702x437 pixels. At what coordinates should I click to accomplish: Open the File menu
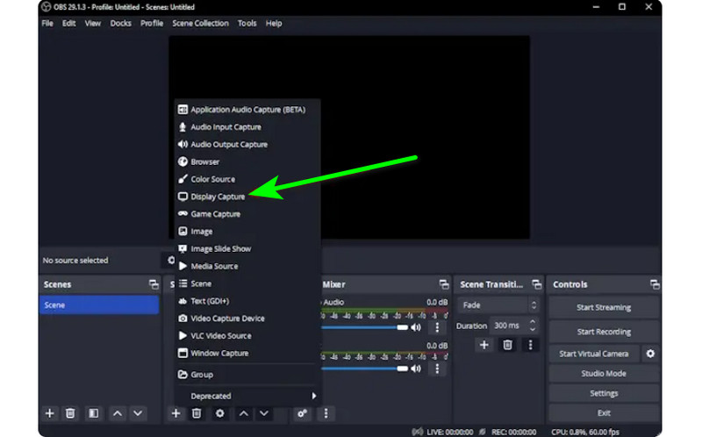[47, 24]
